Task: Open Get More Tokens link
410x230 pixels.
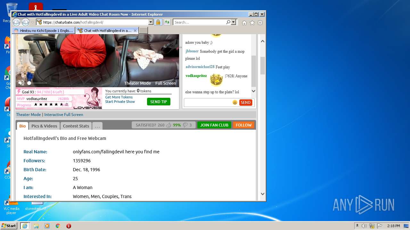Action: 119,97
